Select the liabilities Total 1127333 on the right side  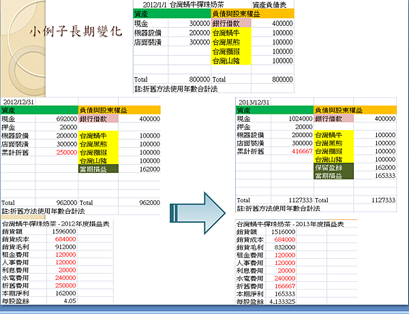click(x=383, y=200)
